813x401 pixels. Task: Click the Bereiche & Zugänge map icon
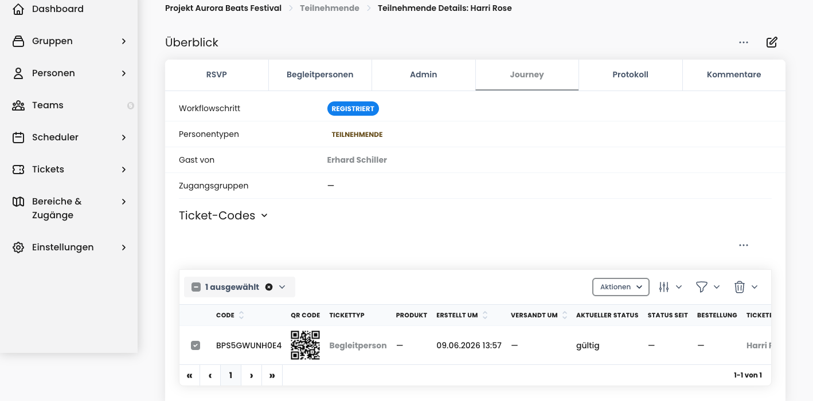click(18, 202)
